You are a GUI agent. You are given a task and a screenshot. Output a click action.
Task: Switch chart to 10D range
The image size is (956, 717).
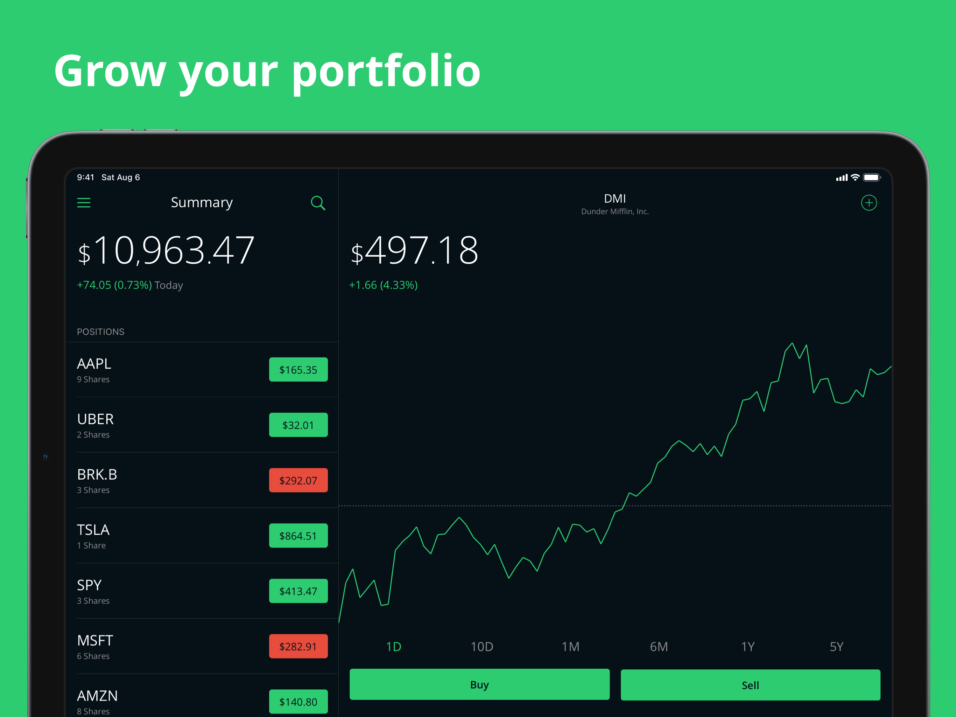[x=482, y=646]
